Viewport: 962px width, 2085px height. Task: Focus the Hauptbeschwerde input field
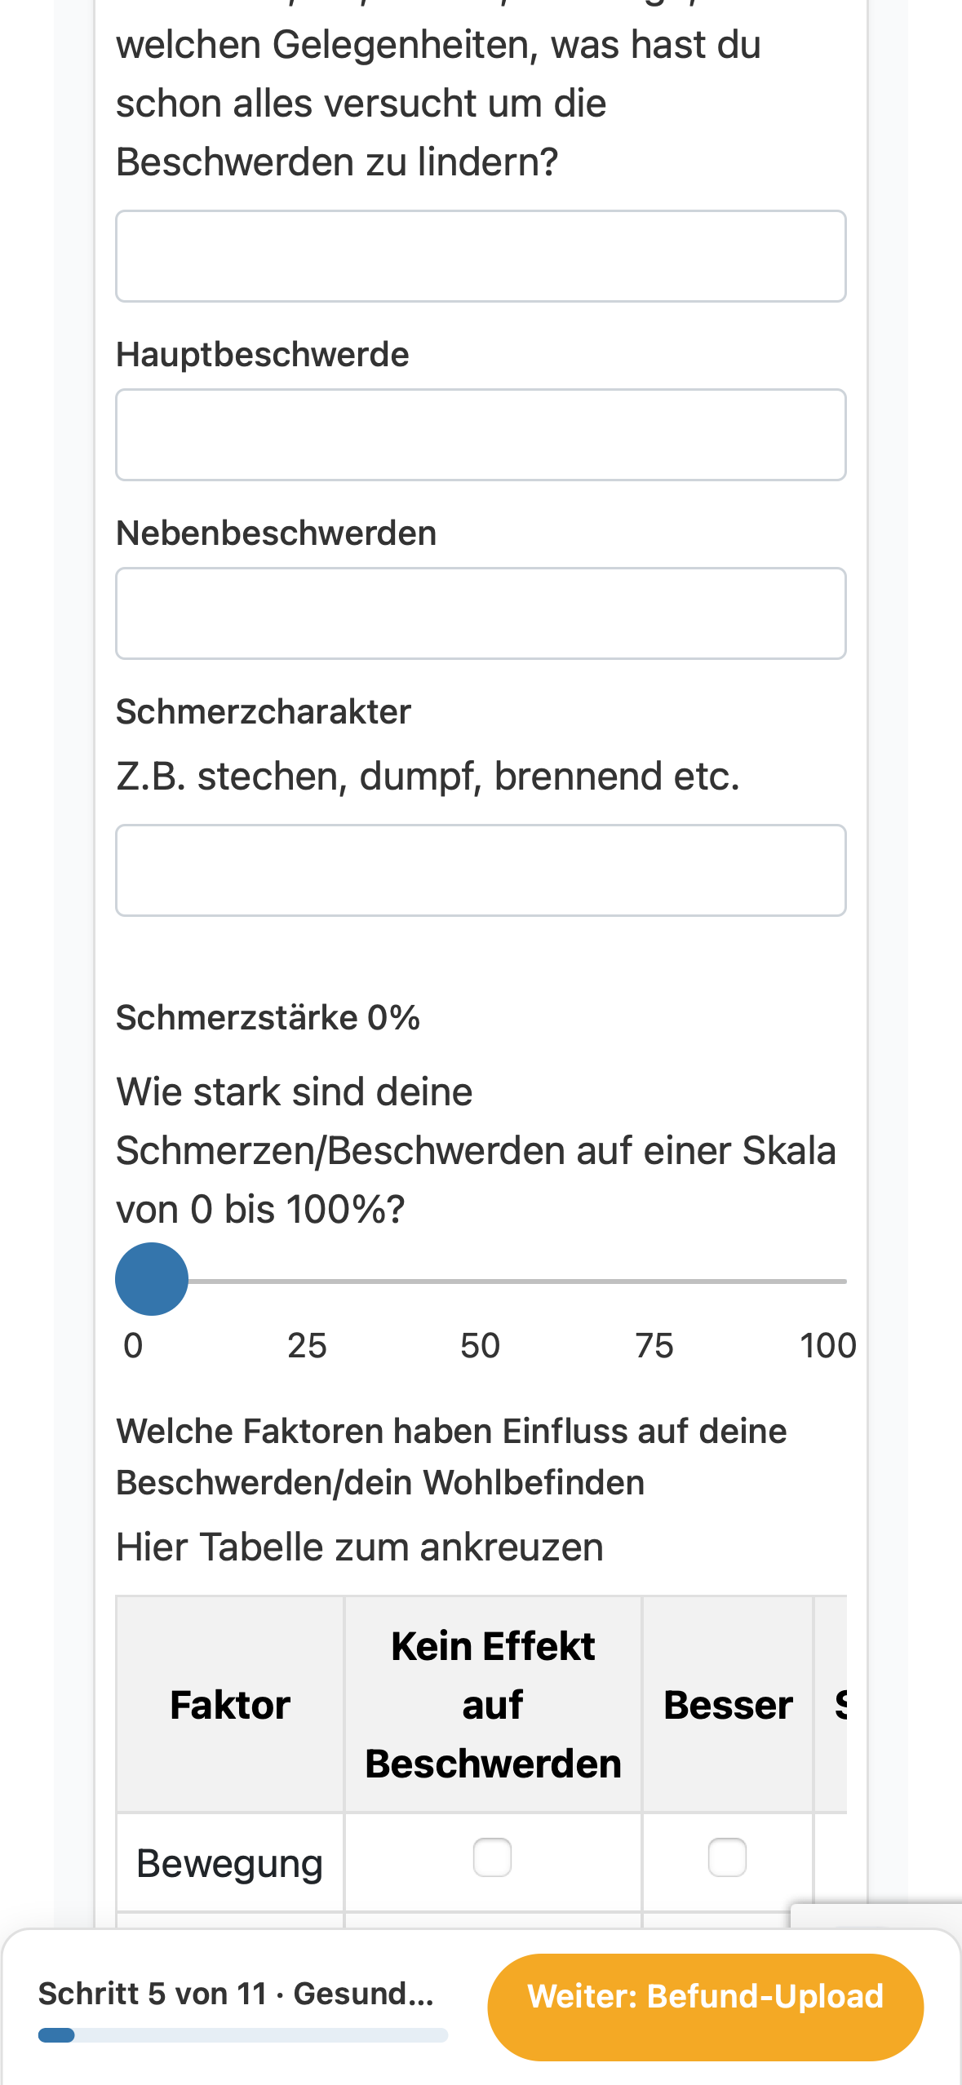[481, 435]
